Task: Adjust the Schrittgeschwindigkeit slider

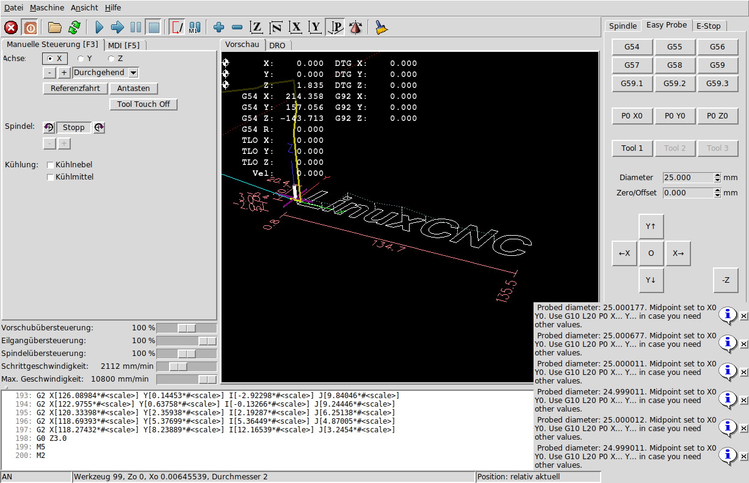Action: click(186, 366)
